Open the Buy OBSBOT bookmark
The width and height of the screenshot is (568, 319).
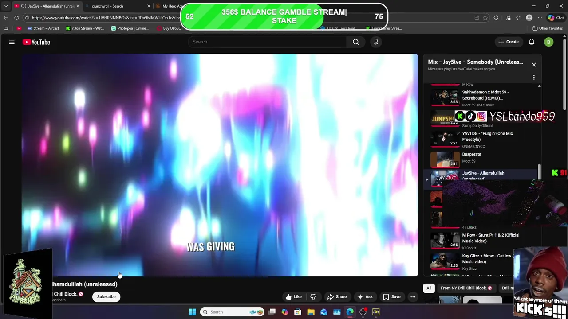coord(170,28)
